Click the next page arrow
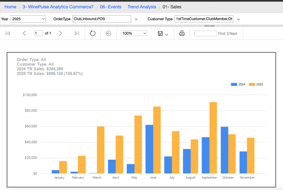The height and width of the screenshot is (190, 283). coord(60,33)
